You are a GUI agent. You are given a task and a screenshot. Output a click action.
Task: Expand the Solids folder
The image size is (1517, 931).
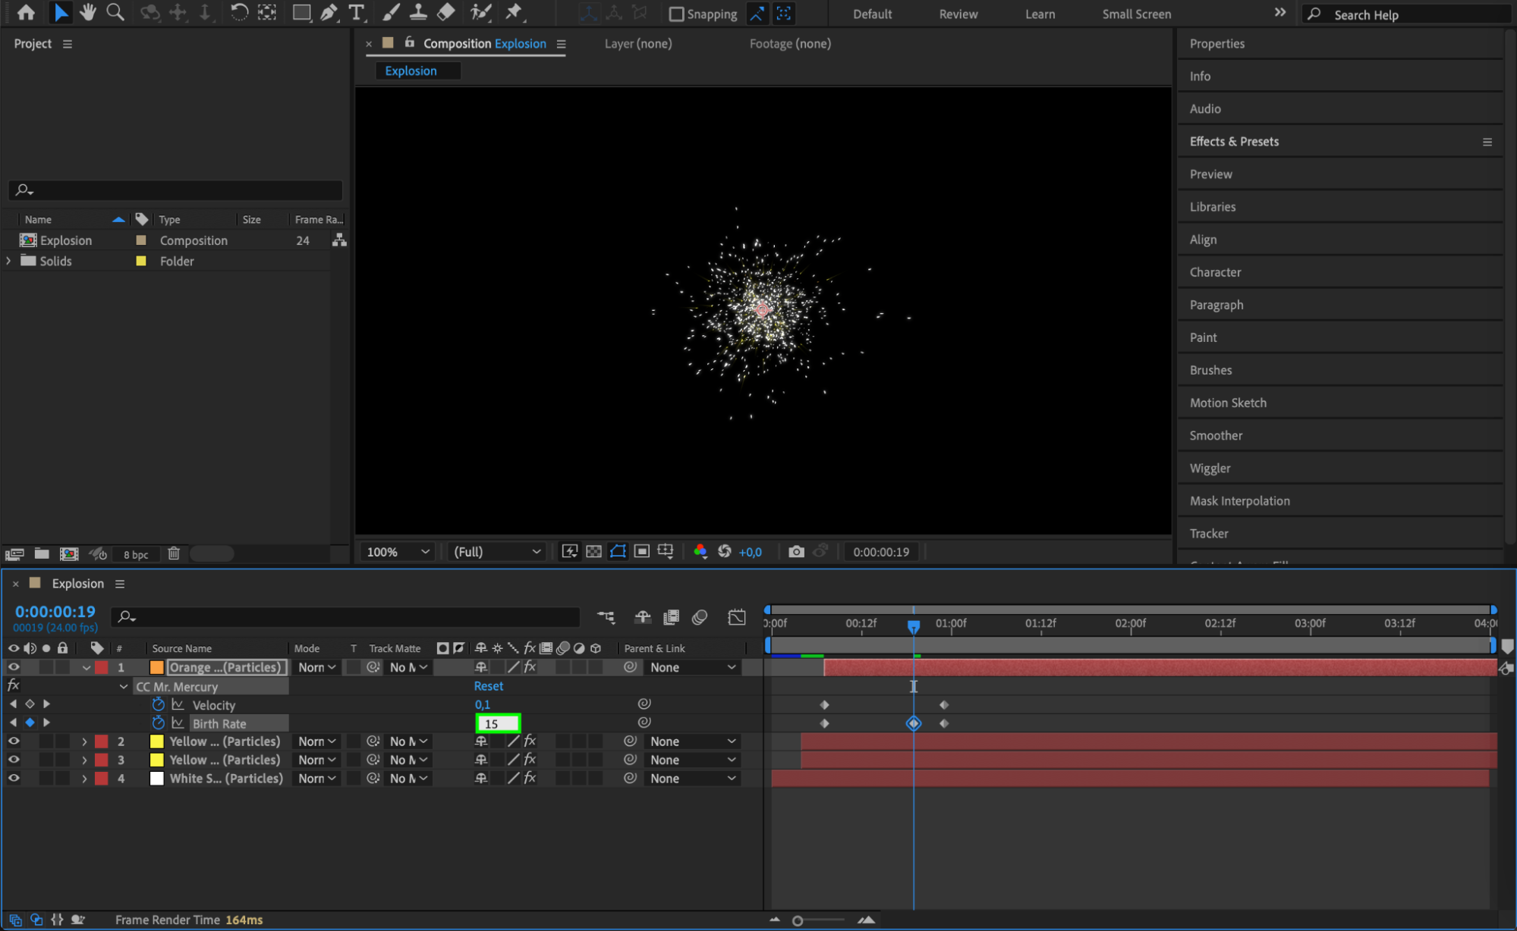click(9, 261)
